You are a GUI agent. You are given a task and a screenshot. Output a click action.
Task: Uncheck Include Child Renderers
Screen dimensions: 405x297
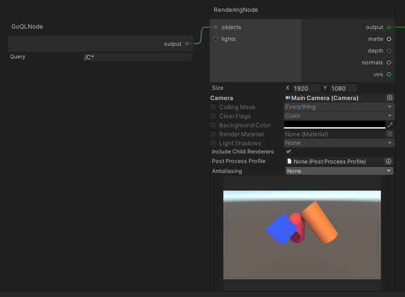pyautogui.click(x=289, y=152)
